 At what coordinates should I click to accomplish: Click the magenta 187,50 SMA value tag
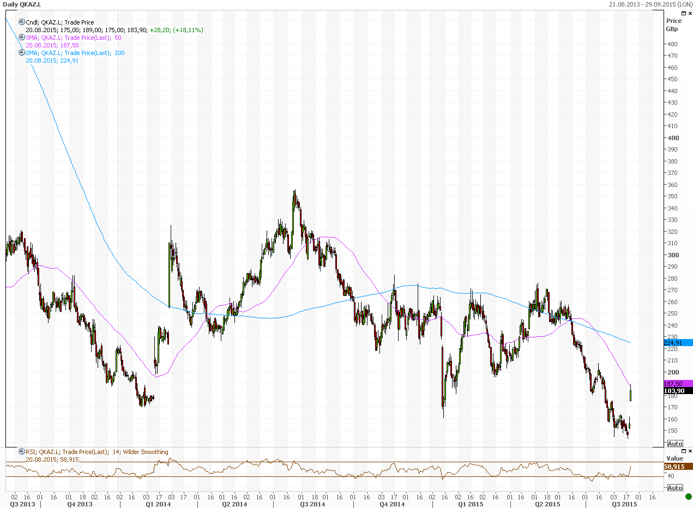[x=678, y=384]
